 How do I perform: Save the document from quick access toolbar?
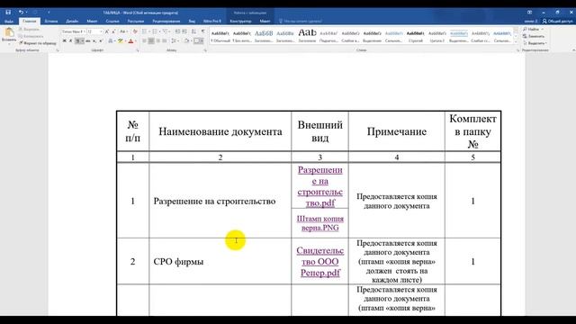coord(8,12)
